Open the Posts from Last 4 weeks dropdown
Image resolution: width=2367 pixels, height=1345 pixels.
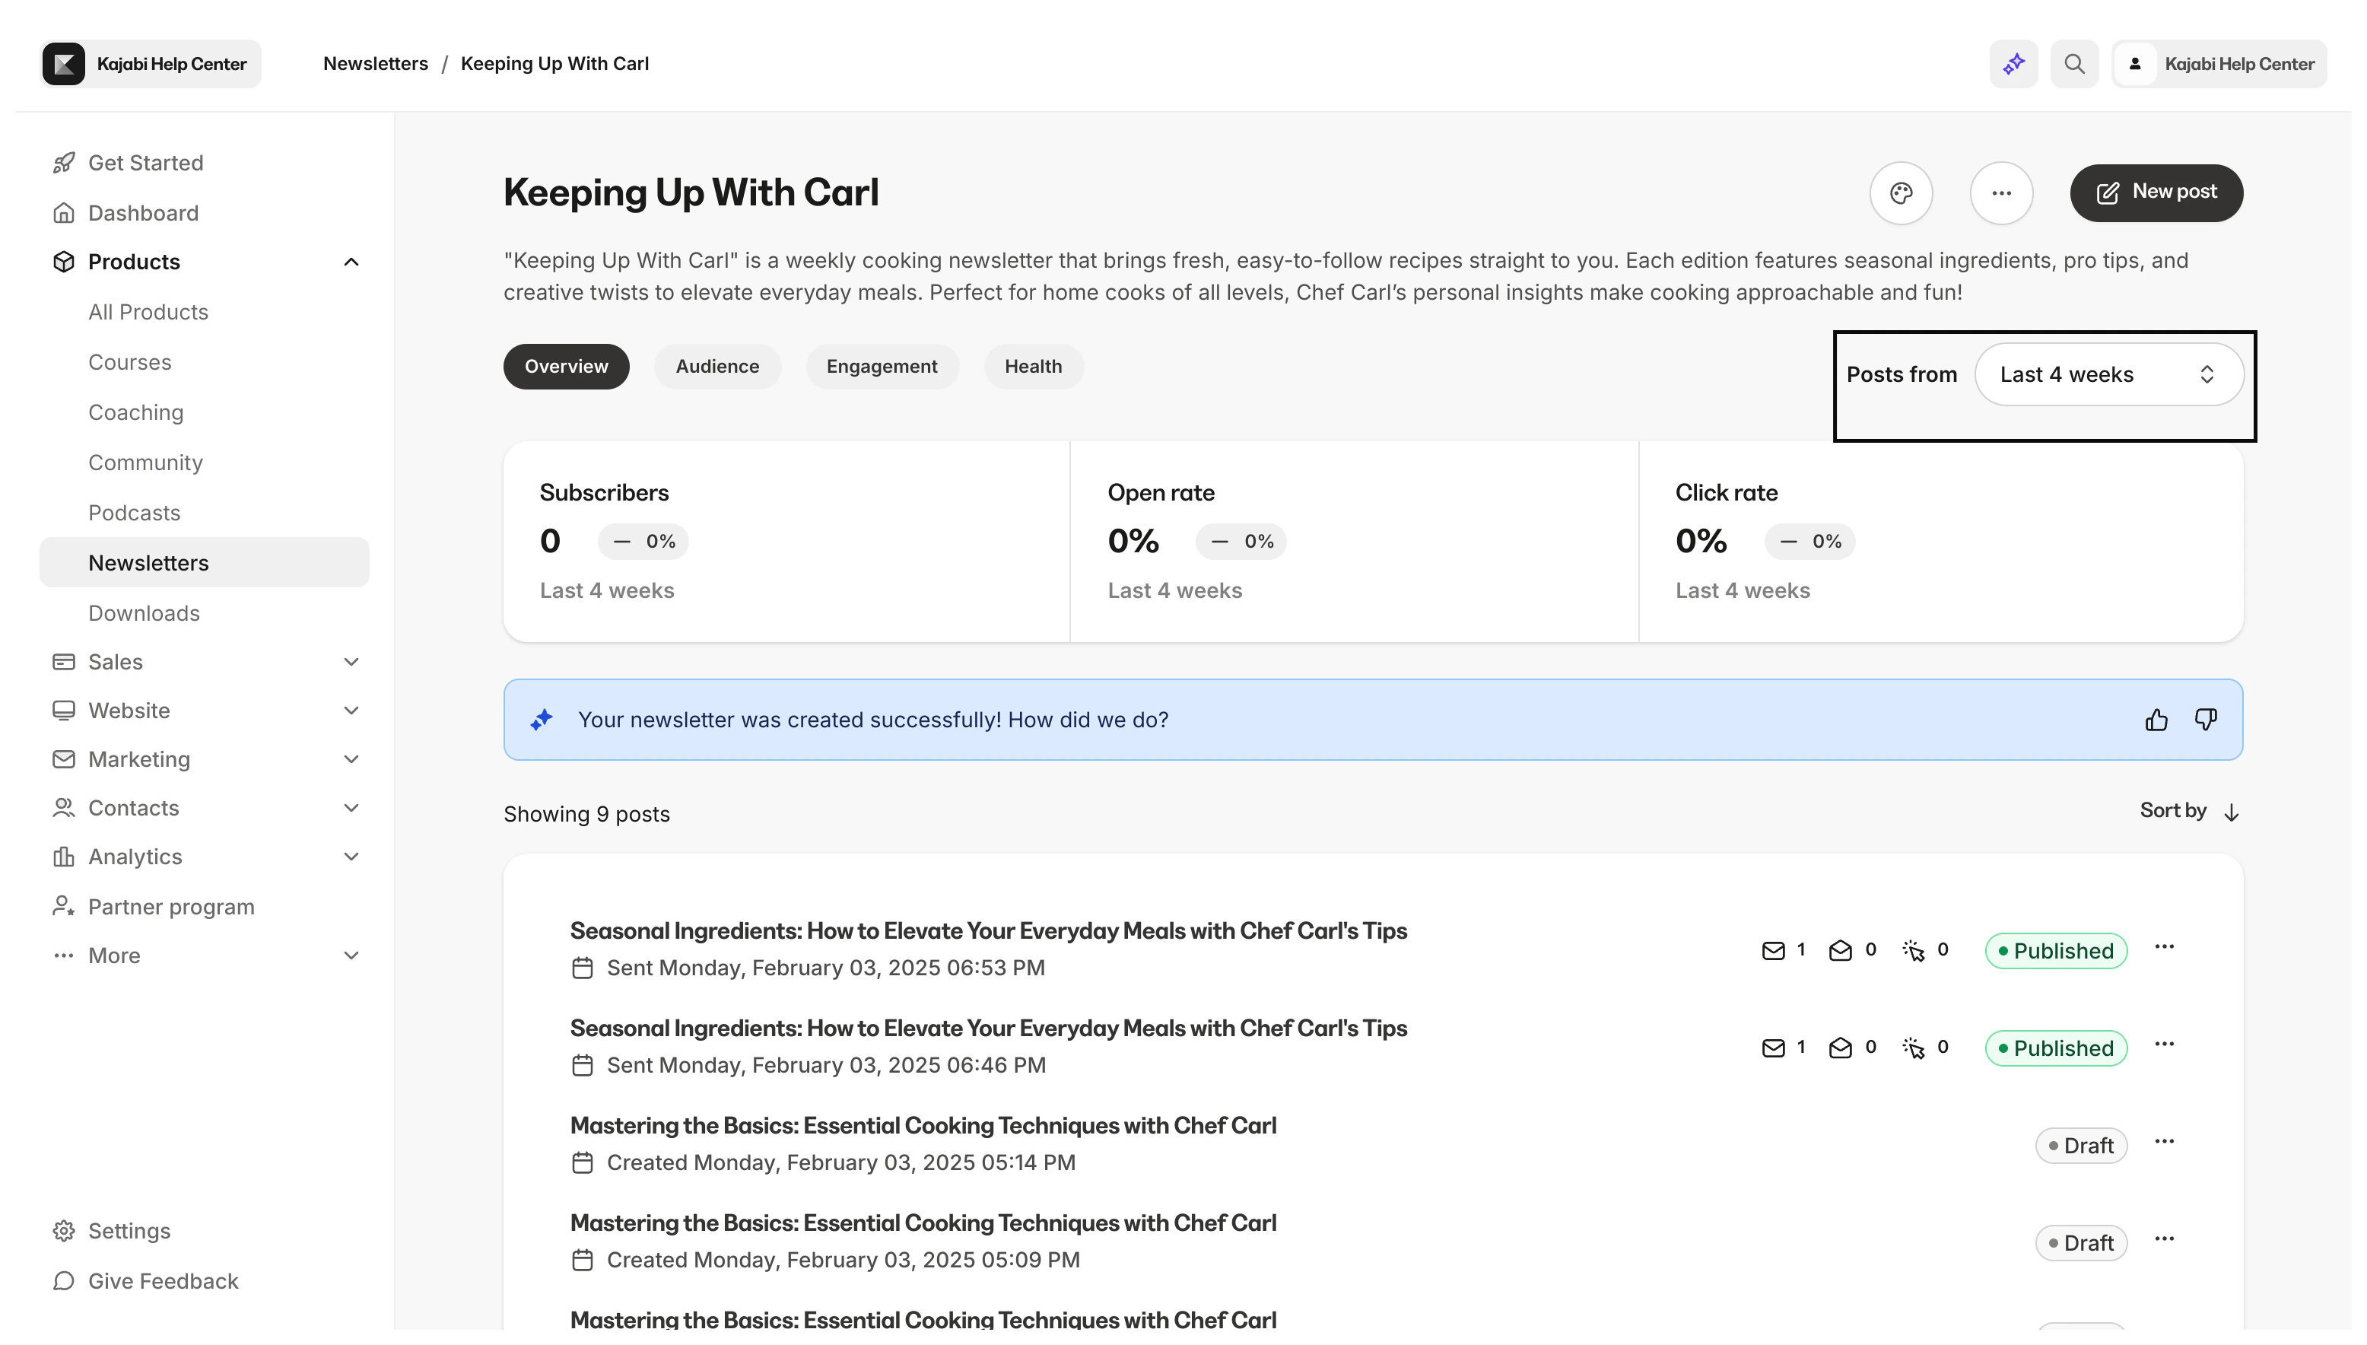tap(2108, 374)
